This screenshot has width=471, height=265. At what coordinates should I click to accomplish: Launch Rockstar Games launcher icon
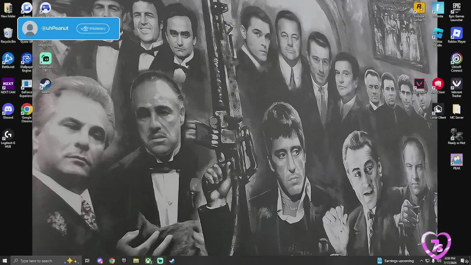419,12
